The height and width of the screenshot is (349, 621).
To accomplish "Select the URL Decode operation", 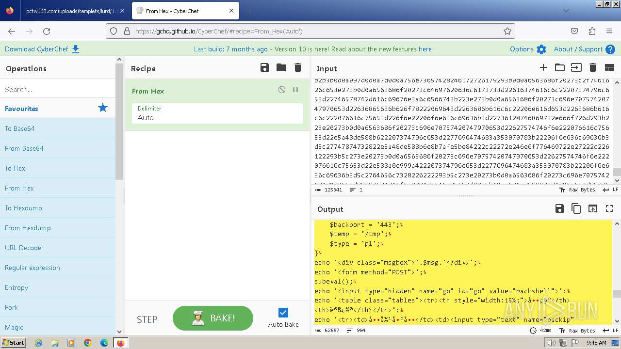I will (x=57, y=248).
